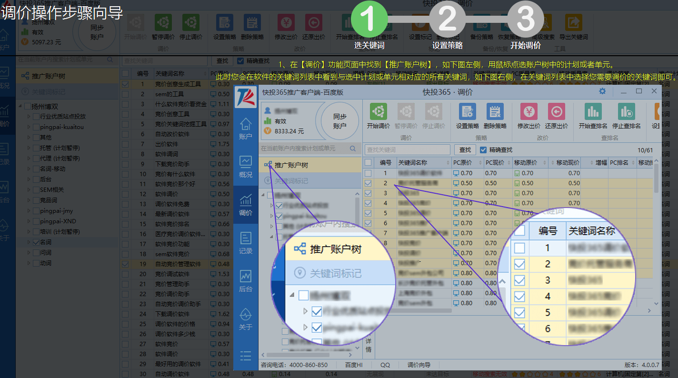678x378 pixels.
Task: Click the dimmed main window's 开始调价 icon
Action: pos(135,23)
